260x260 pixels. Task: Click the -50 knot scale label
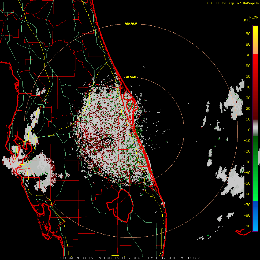coord(247,183)
